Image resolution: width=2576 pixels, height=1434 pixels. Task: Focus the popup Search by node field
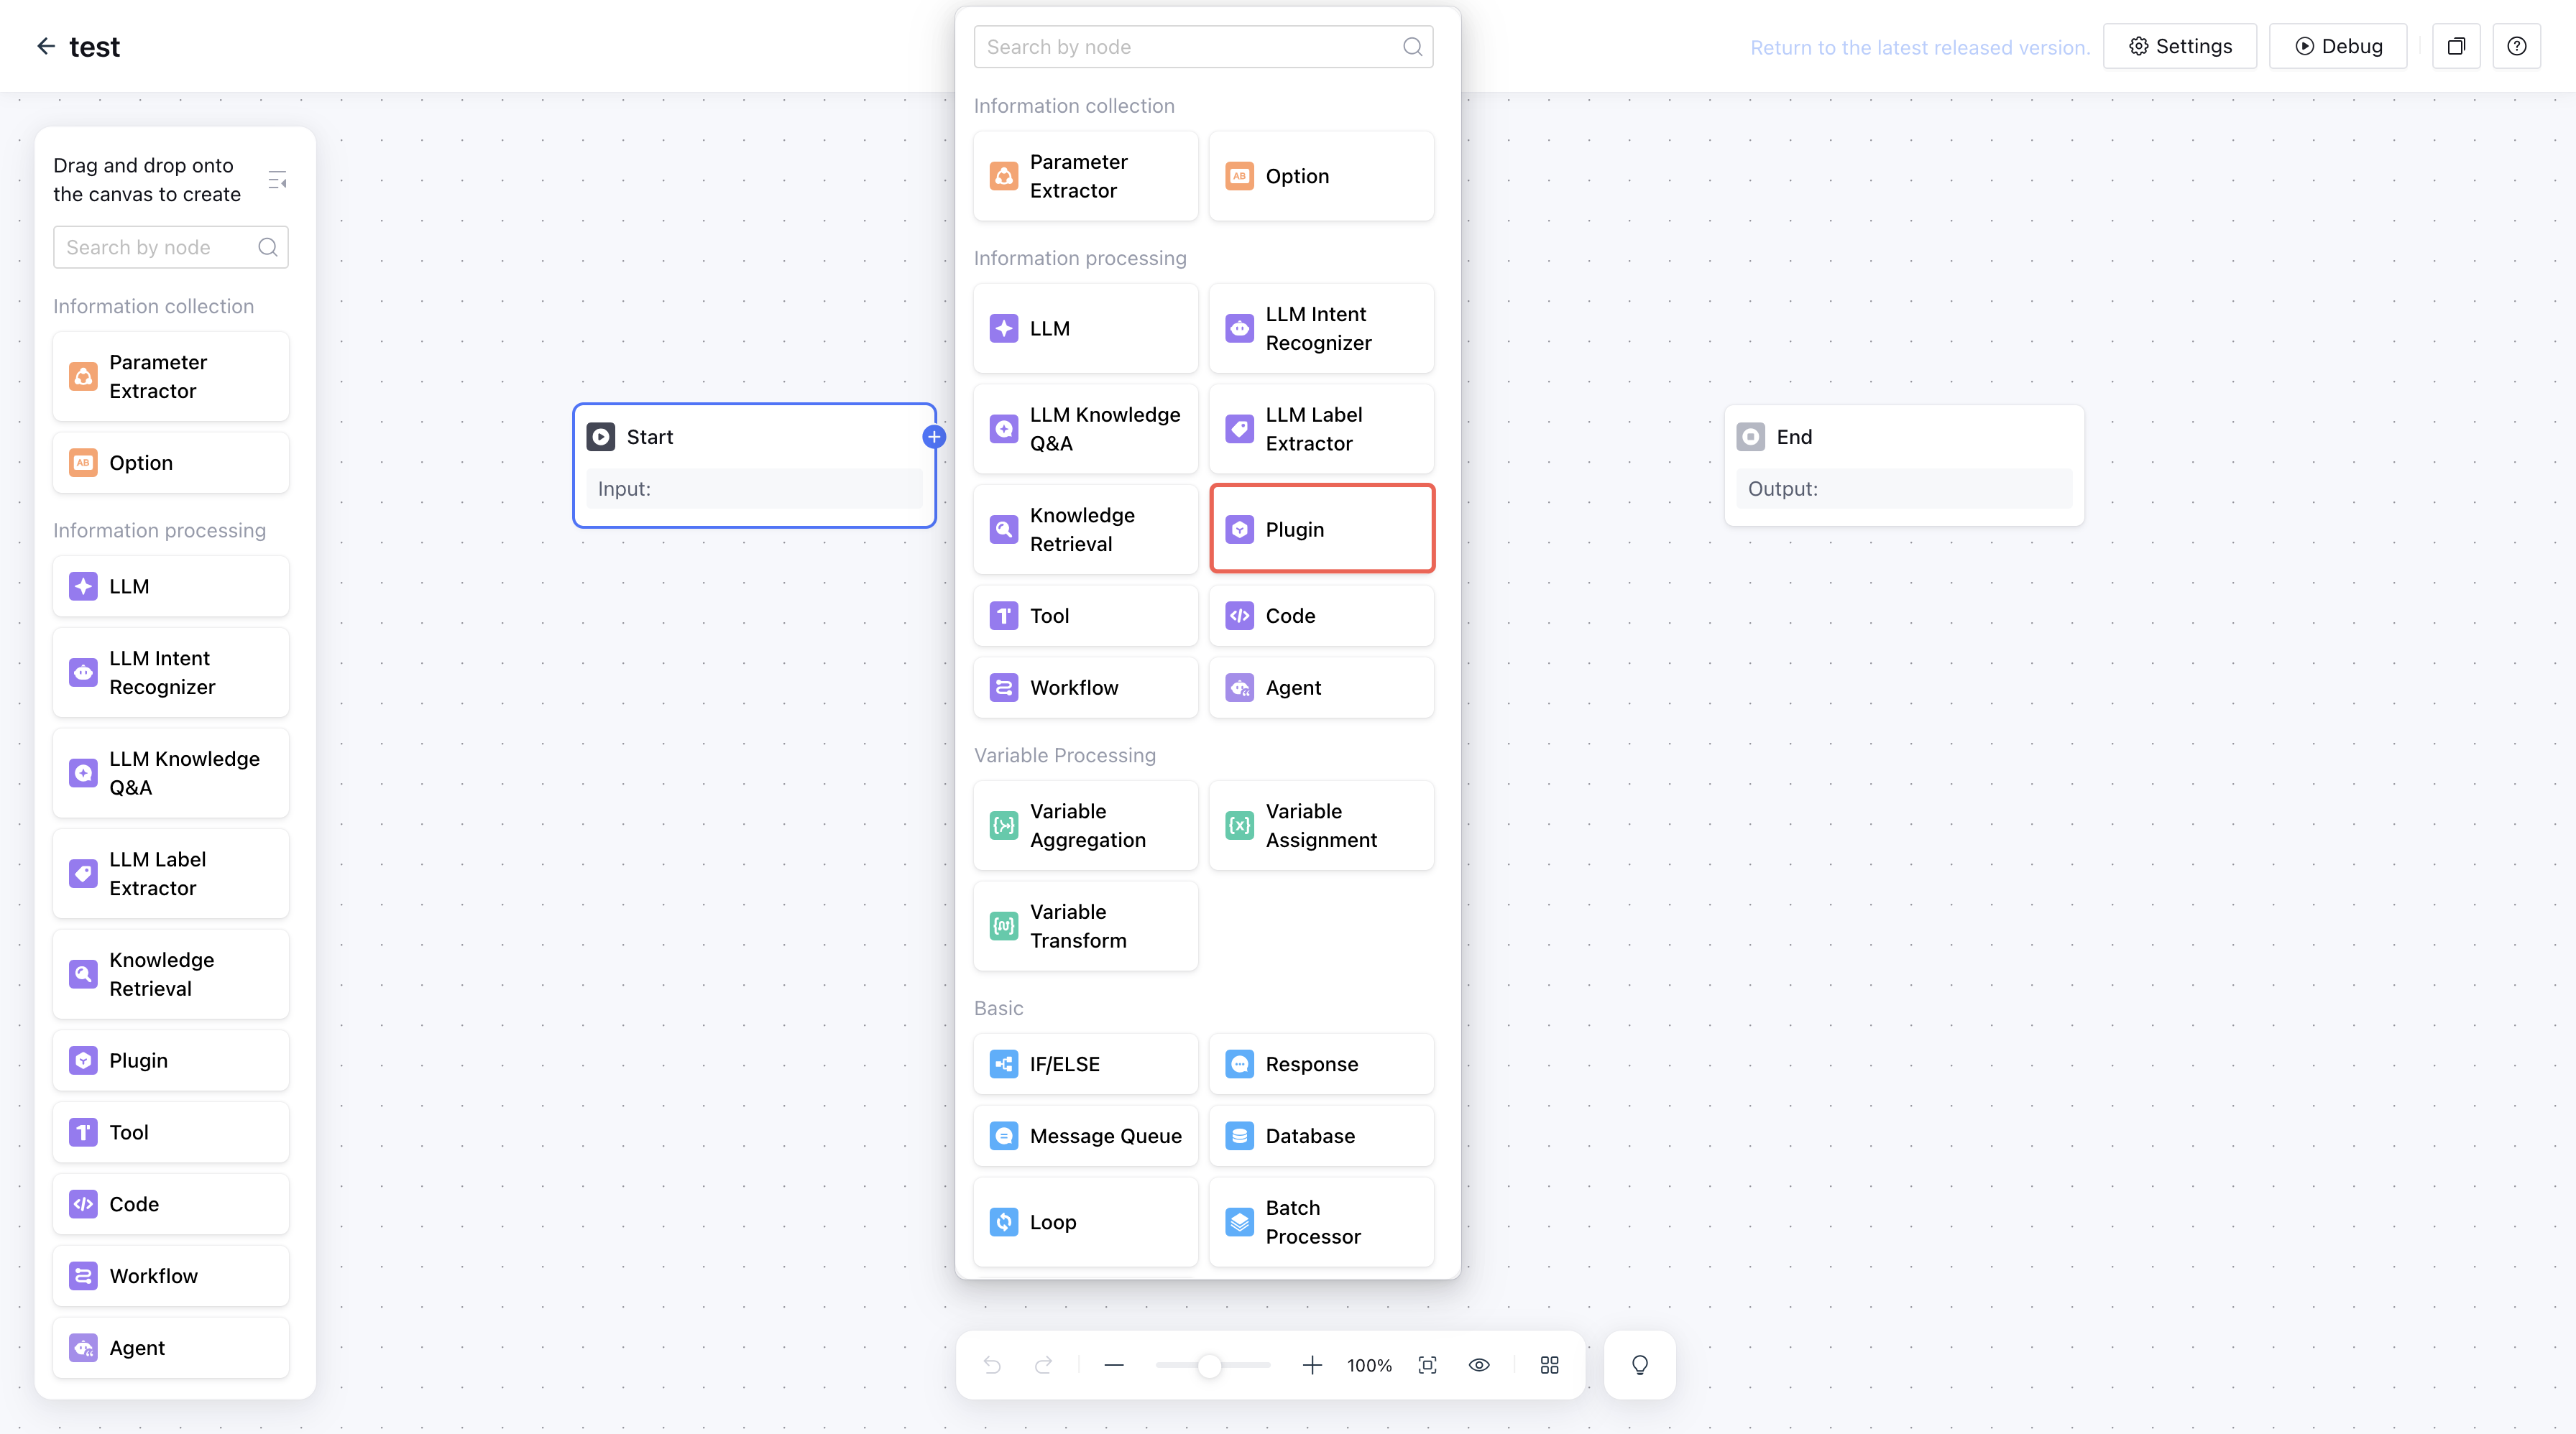click(x=1190, y=47)
